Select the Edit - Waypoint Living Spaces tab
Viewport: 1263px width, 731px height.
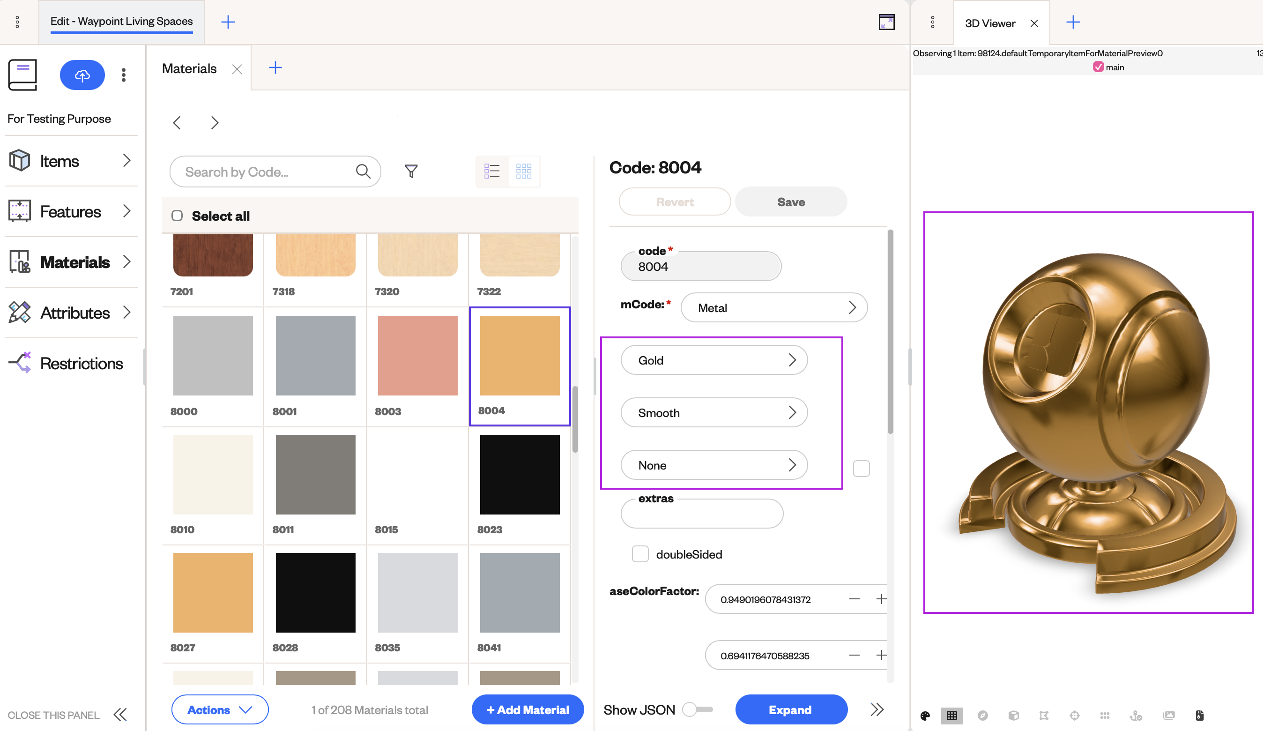tap(122, 22)
